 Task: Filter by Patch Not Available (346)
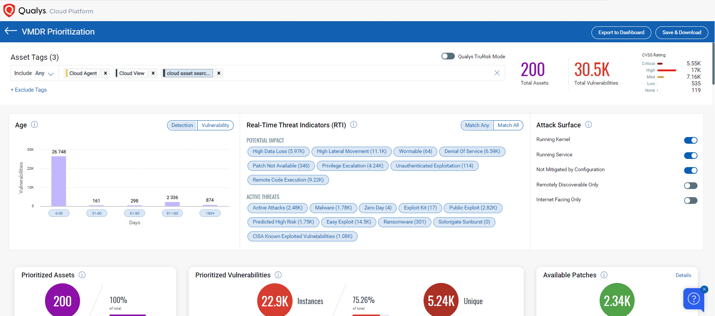click(281, 166)
